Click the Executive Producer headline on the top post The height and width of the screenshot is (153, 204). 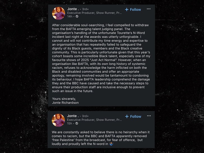(94, 13)
